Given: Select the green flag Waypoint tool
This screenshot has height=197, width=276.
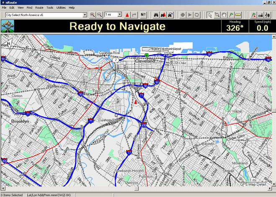Looking at the screenshot, I should tap(231, 15).
